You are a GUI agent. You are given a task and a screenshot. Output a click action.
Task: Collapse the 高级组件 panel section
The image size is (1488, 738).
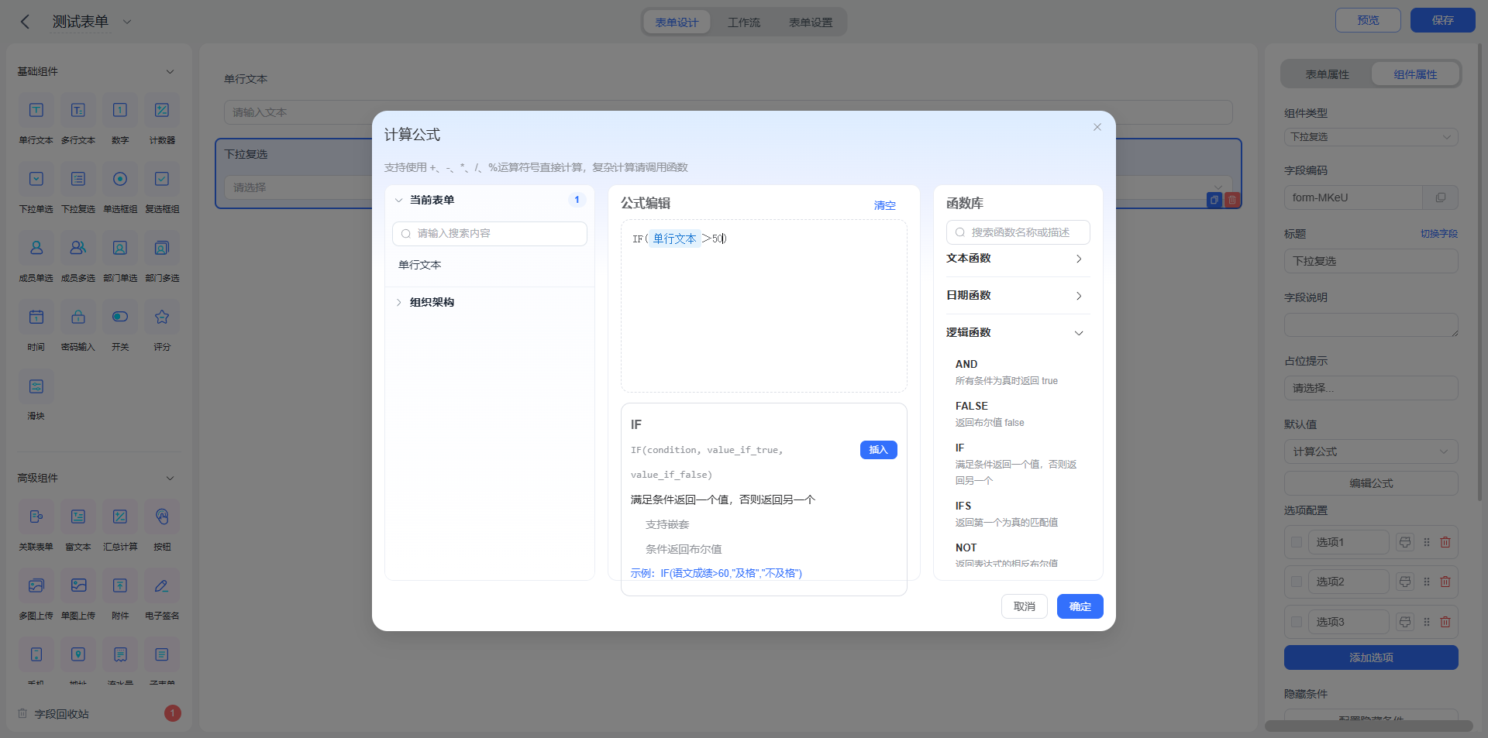click(x=170, y=478)
